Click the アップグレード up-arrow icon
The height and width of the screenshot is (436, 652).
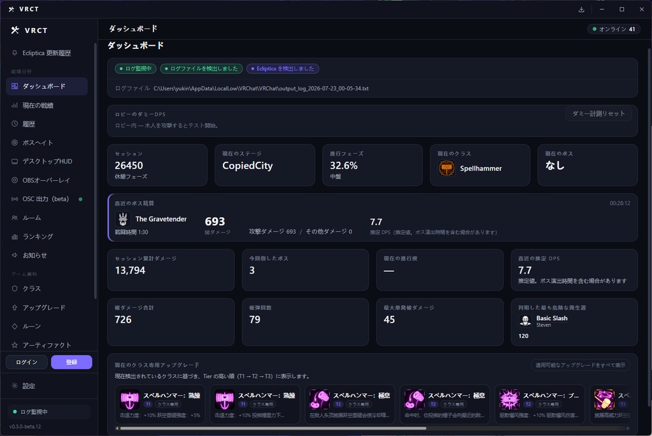pyautogui.click(x=15, y=307)
